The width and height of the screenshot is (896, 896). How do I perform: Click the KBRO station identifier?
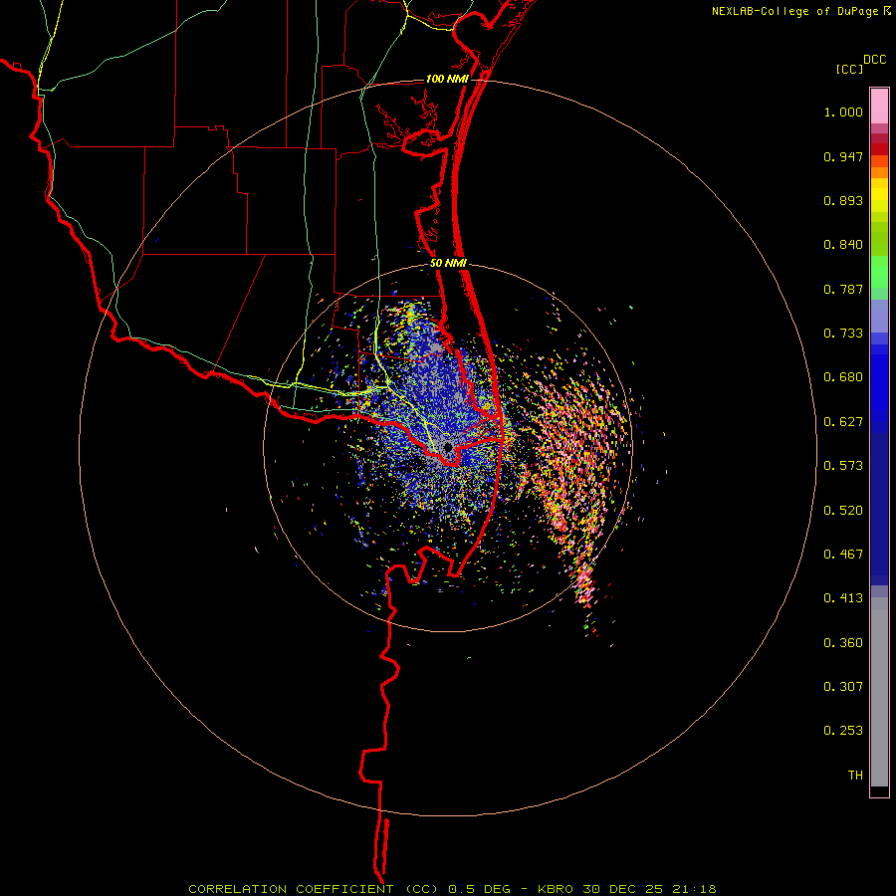tap(556, 889)
